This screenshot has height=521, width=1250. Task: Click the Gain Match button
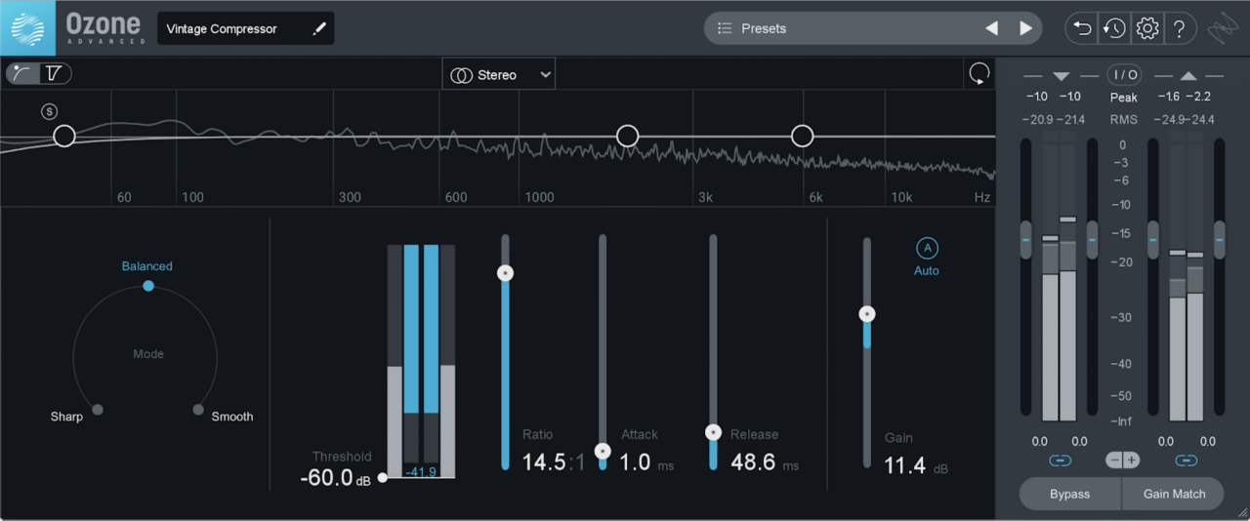[1174, 494]
